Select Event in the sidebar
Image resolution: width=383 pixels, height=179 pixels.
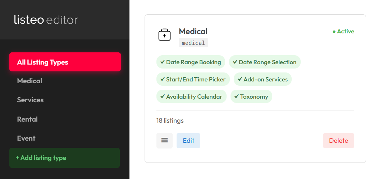coord(26,138)
